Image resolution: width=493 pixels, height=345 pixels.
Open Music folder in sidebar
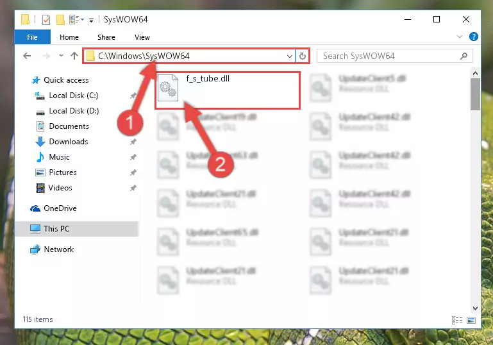click(x=59, y=157)
